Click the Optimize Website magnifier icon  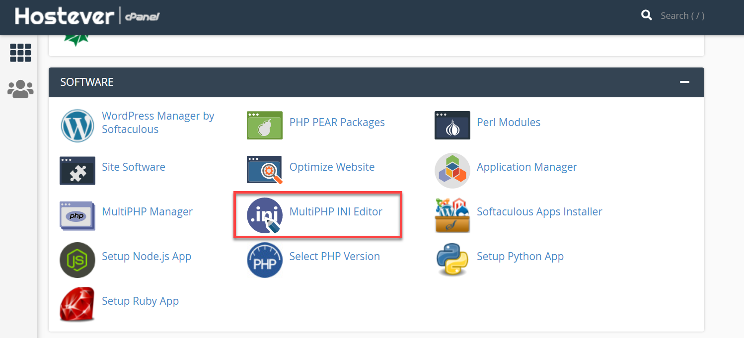pos(265,170)
